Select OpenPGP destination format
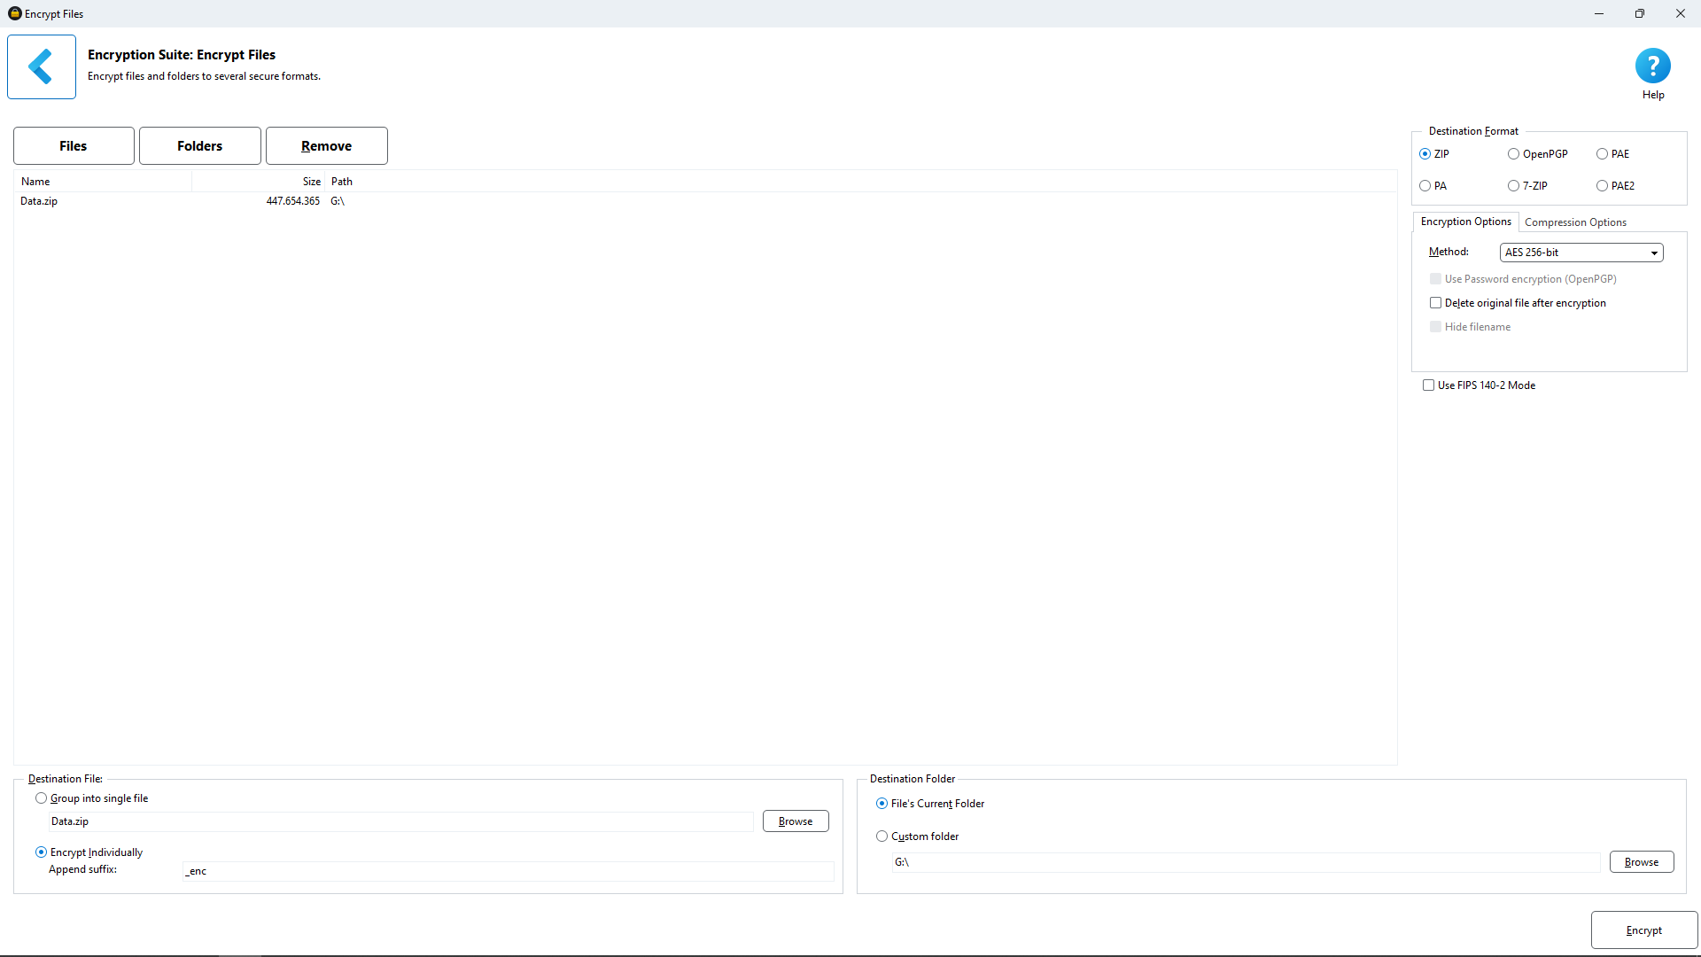This screenshot has height=957, width=1701. click(1512, 153)
